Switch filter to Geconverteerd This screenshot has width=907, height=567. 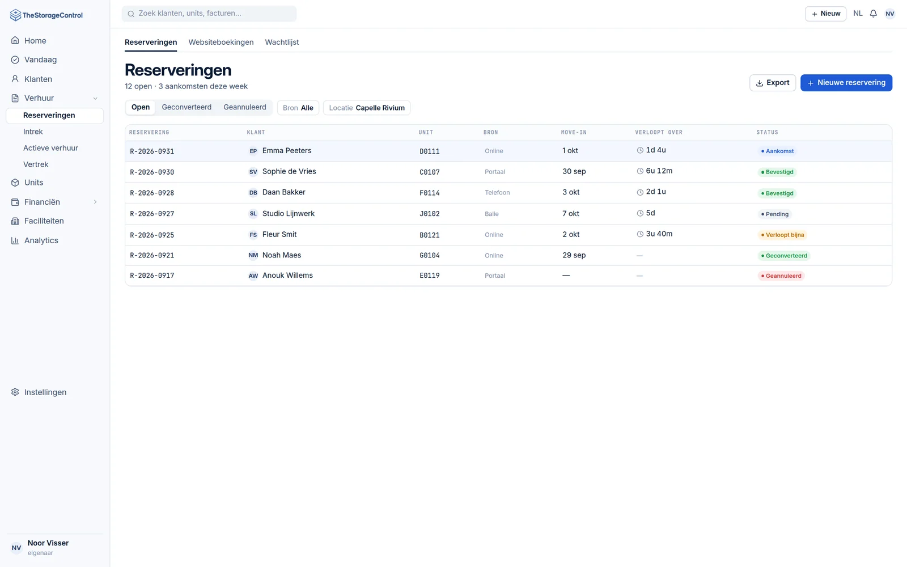[187, 107]
